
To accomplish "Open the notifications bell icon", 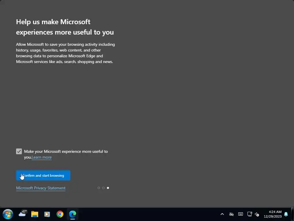I will [286, 214].
